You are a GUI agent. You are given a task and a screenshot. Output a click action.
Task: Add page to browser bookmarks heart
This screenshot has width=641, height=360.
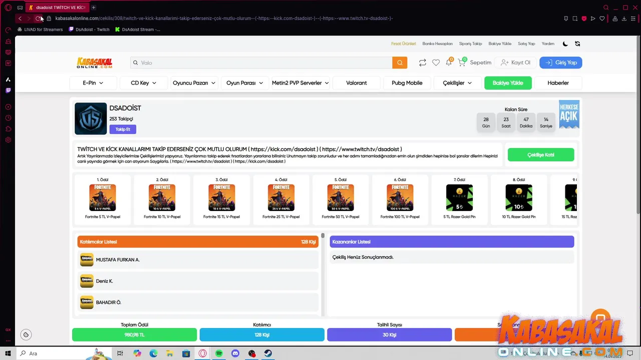[602, 18]
